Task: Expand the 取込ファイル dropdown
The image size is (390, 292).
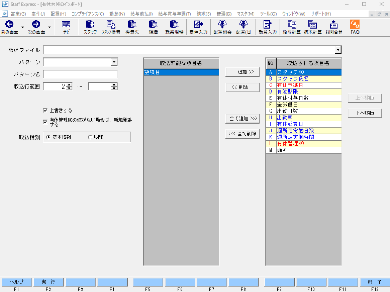Action: point(338,50)
